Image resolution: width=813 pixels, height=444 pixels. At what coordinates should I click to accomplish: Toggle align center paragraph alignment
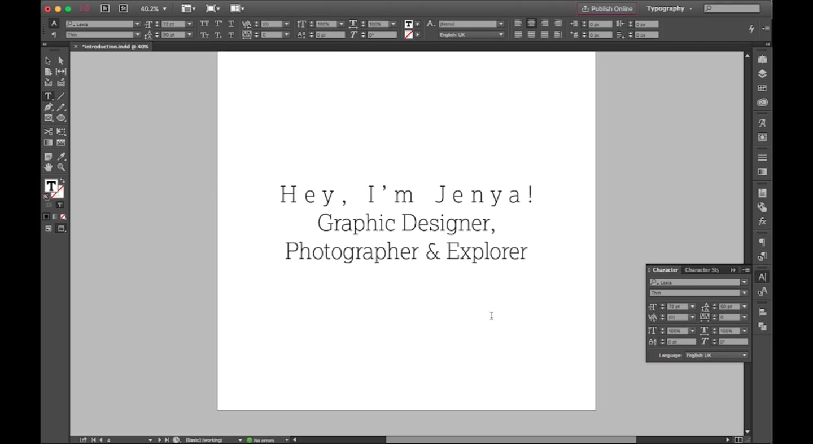[531, 23]
